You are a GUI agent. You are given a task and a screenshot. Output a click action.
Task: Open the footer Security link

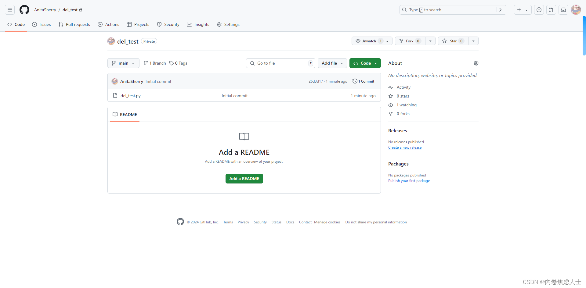click(x=260, y=222)
